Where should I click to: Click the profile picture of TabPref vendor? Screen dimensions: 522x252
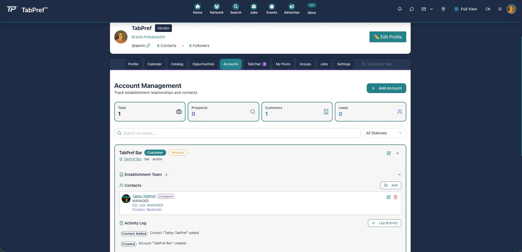[121, 37]
